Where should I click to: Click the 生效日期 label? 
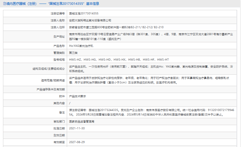tap(59, 135)
